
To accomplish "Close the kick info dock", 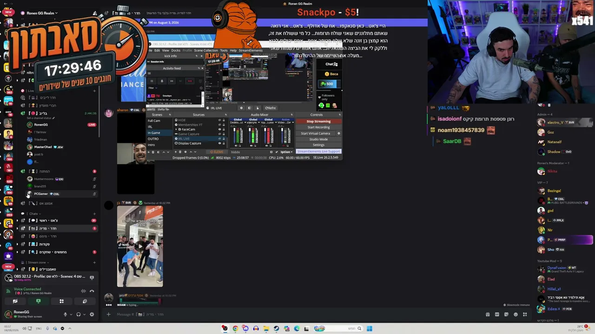I will pos(202,56).
